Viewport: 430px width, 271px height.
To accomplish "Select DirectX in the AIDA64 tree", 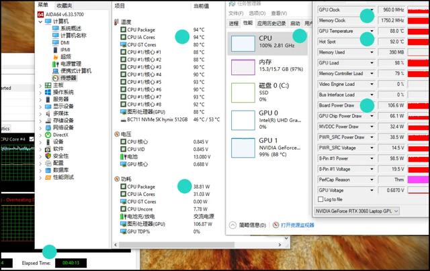I will tap(60, 135).
